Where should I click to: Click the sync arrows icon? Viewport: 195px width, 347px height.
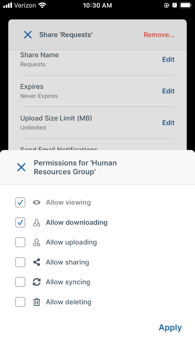36,282
